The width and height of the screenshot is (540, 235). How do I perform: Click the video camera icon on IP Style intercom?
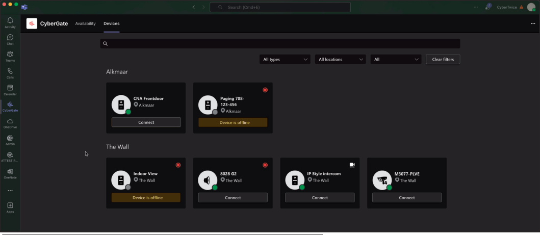[x=352, y=165]
